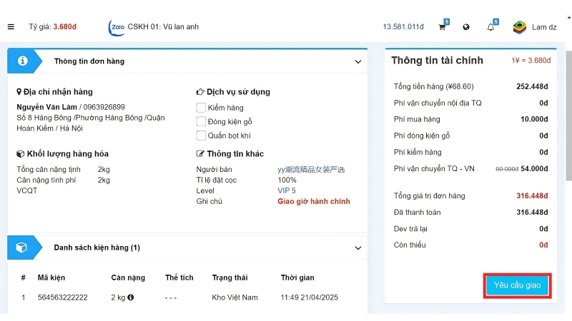
Task: Tick the Đóng kiện gỗ checkbox
Action: point(201,121)
